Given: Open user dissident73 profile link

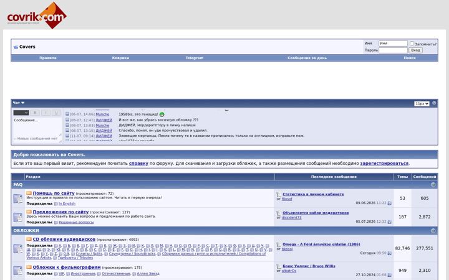Looking at the screenshot, I should point(291,218).
